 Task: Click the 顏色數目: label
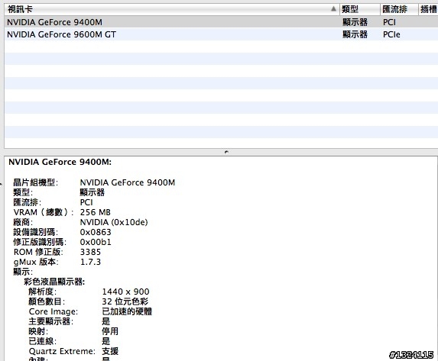(47, 301)
